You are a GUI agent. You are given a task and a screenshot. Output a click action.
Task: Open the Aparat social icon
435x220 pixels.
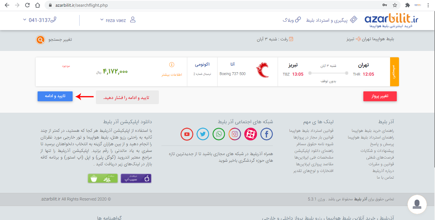(x=251, y=134)
